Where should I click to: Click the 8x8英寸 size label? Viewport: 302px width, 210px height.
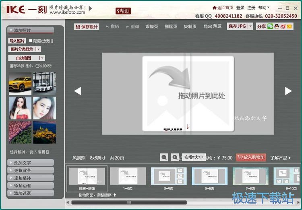(98, 158)
